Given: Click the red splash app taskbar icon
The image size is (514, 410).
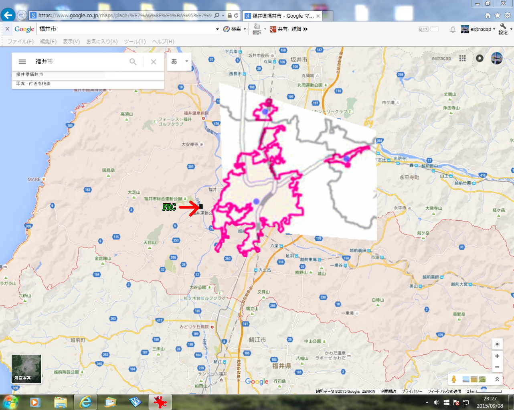Looking at the screenshot, I should (160, 402).
